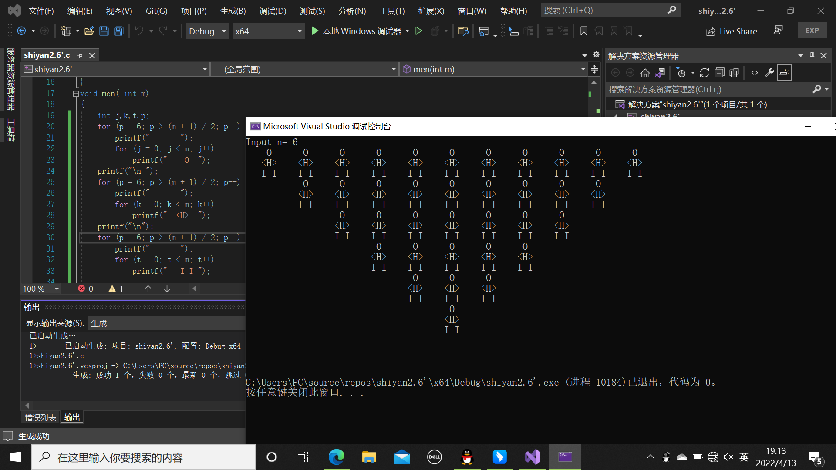The image size is (836, 470).
Task: Open the x64 platform dropdown
Action: pyautogui.click(x=268, y=31)
